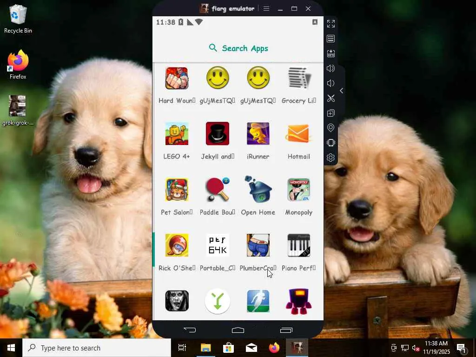Launch the Pet Salon app
The height and width of the screenshot is (357, 476).
[177, 190]
